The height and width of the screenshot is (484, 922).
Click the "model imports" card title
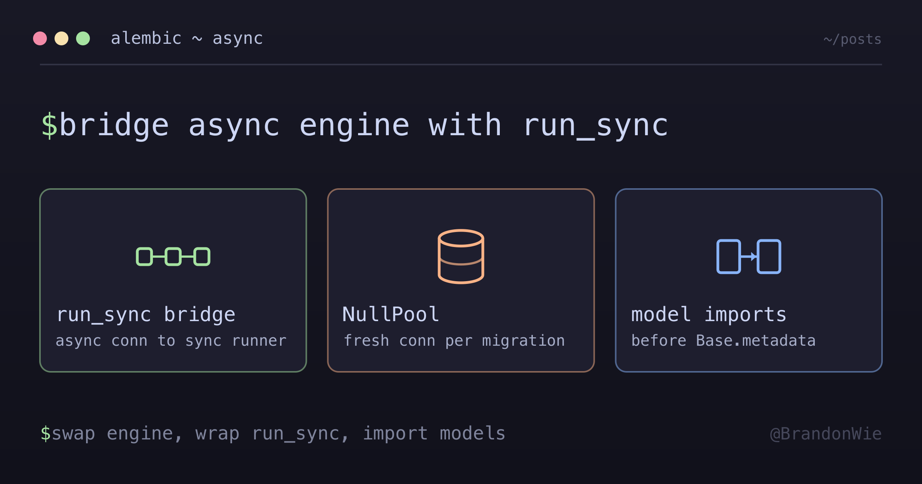(x=709, y=315)
